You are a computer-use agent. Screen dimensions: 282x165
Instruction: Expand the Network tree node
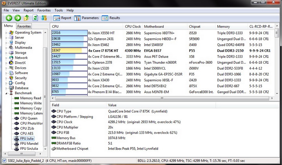[6, 58]
